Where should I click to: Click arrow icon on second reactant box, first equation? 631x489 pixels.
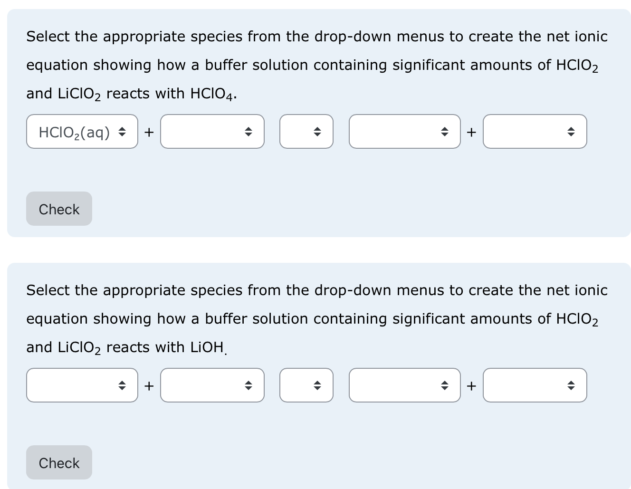coord(249,132)
